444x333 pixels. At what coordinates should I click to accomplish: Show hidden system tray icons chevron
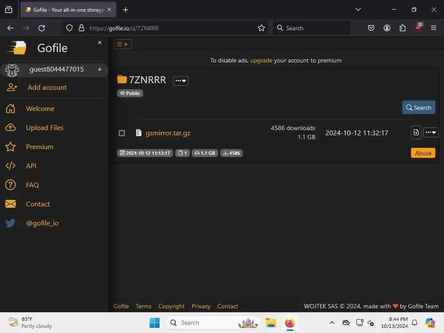[332, 323]
